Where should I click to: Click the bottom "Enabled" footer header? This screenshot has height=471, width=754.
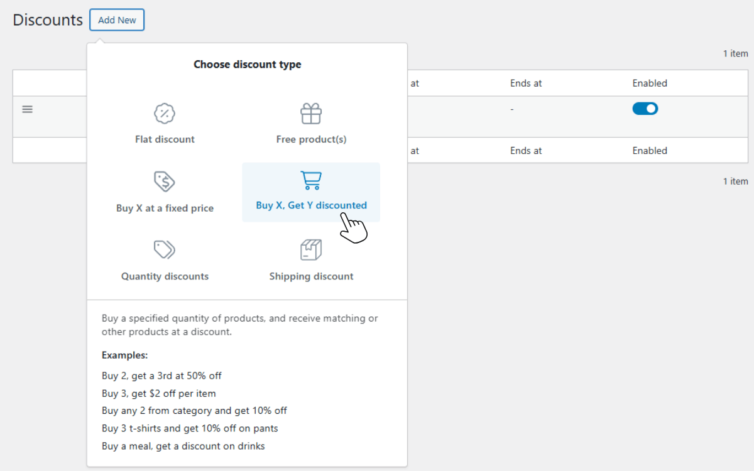650,151
